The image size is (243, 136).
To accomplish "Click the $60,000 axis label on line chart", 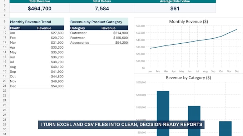I will pyautogui.click(x=140, y=26).
